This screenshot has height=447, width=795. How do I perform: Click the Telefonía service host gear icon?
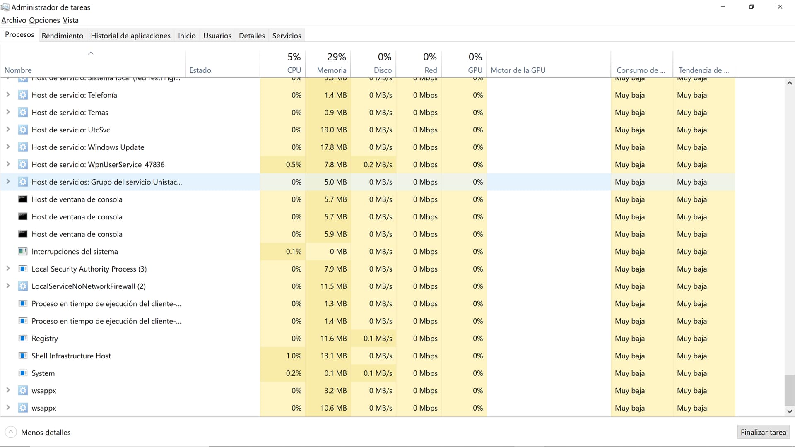tap(23, 95)
